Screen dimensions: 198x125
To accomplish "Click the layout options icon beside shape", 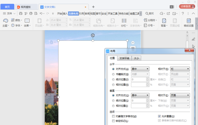I will 133,47.
